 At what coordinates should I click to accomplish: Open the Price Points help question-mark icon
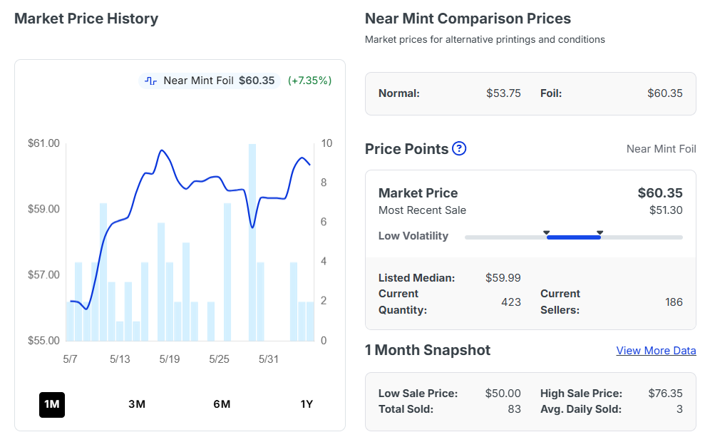(459, 148)
